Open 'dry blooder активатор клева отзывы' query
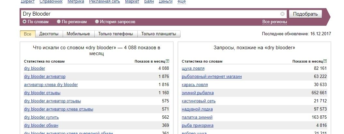This screenshot has width=344, height=134. (x=58, y=109)
